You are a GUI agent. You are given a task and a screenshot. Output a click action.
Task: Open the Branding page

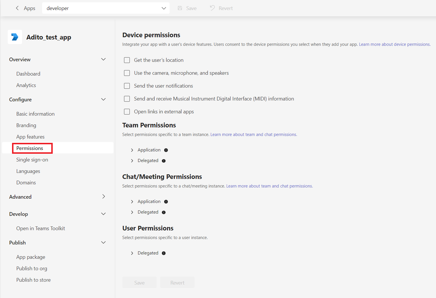[x=26, y=125]
